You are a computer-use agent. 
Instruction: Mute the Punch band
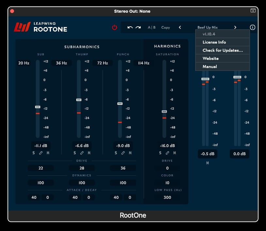point(130,153)
